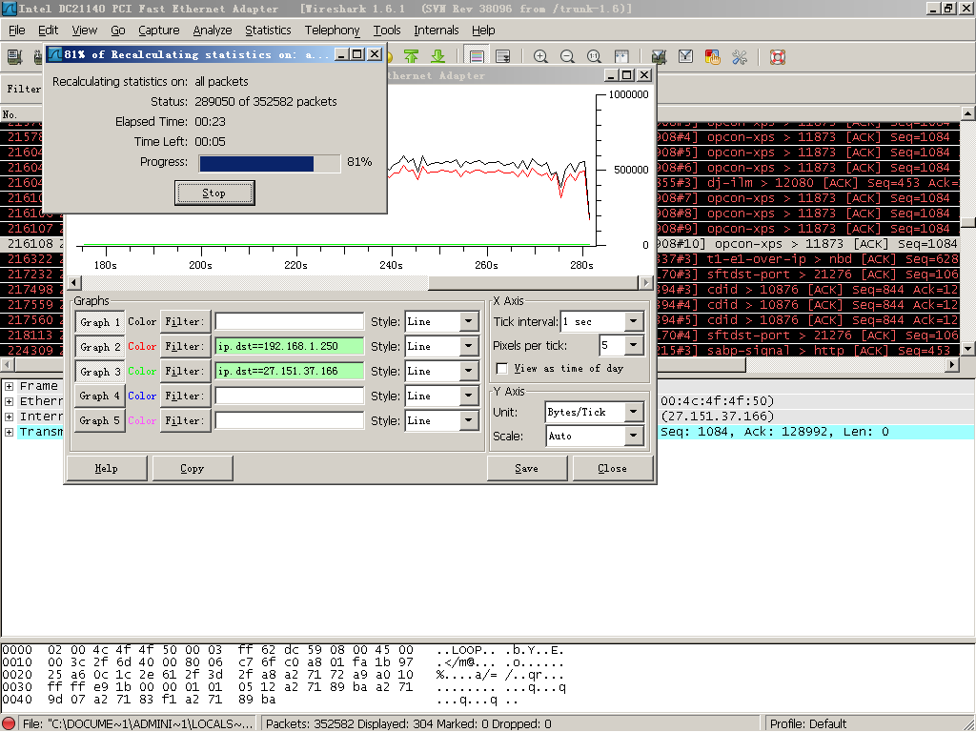The width and height of the screenshot is (976, 732).
Task: Save the IO graph
Action: [x=526, y=468]
